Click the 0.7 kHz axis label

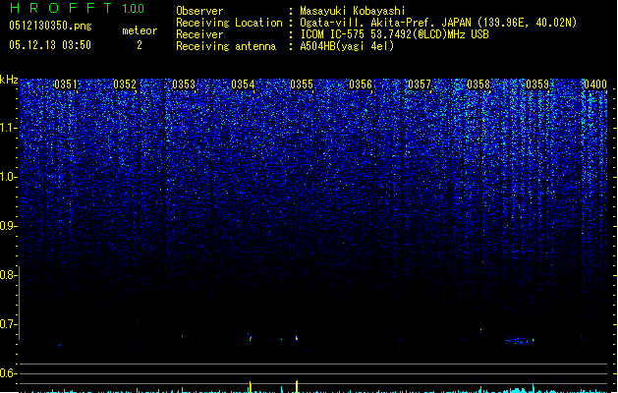coord(8,324)
